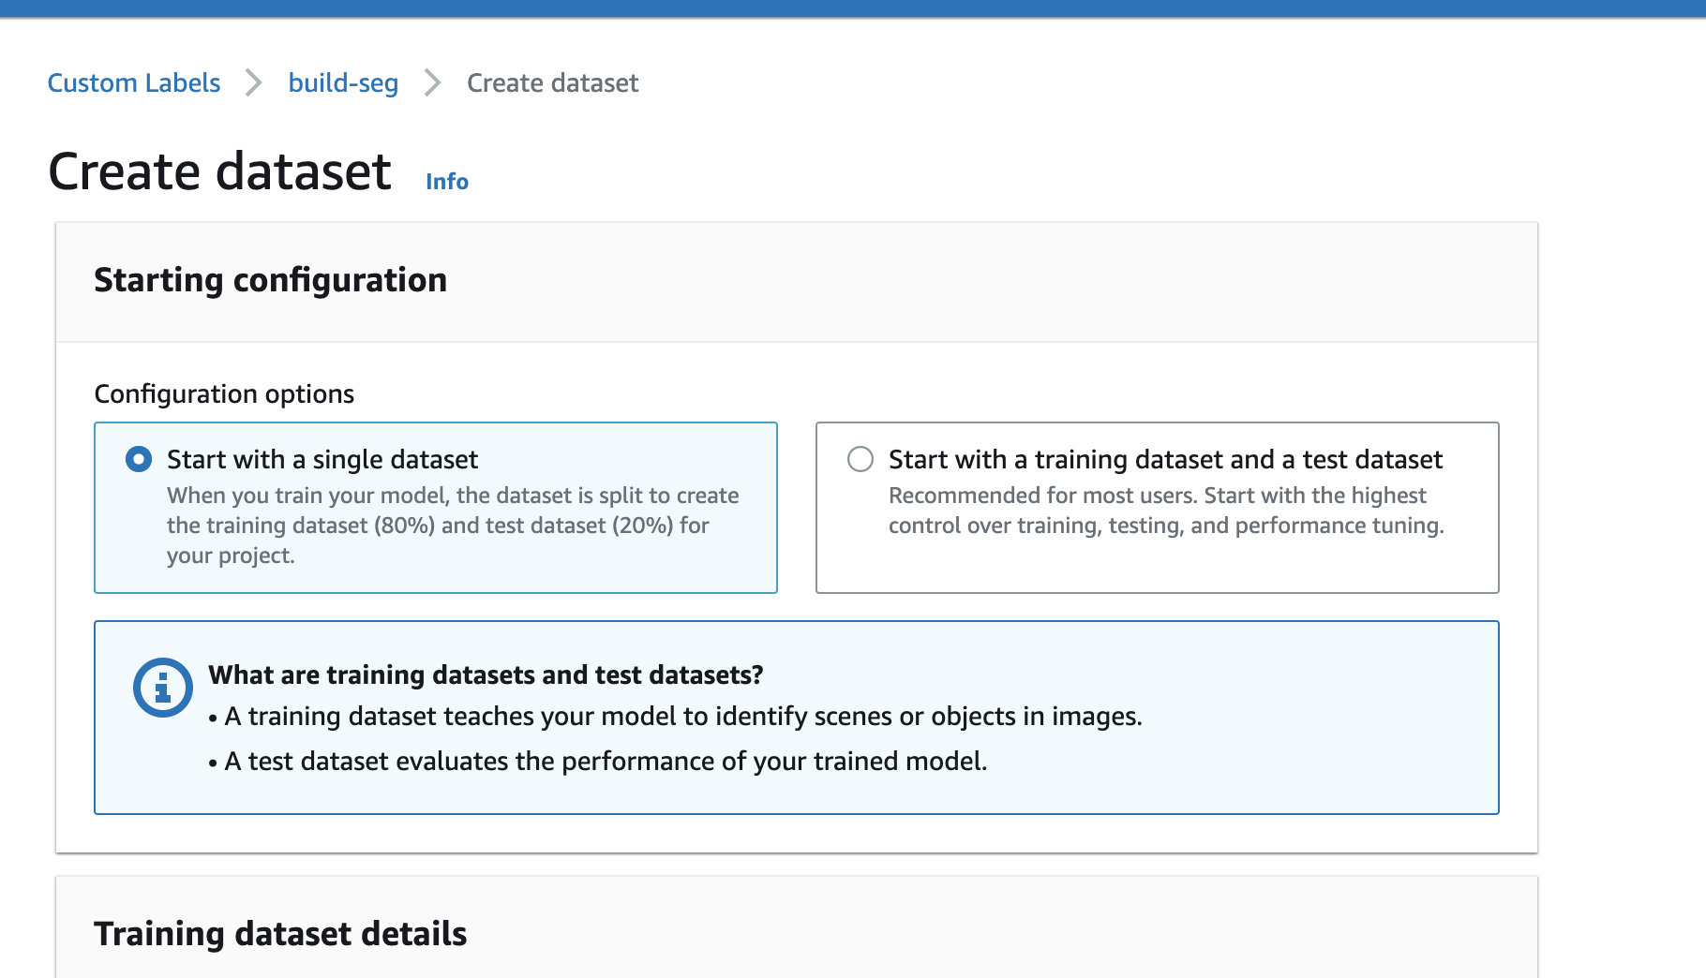Click the chevron after build-seg breadcrumb
Image resolution: width=1706 pixels, height=978 pixels.
[432, 82]
